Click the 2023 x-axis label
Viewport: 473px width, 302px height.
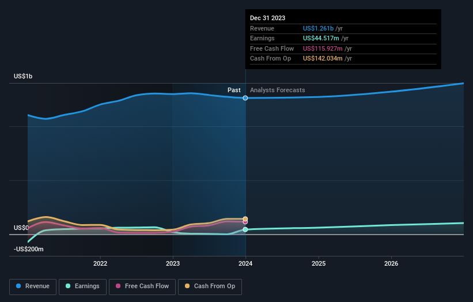173,264
